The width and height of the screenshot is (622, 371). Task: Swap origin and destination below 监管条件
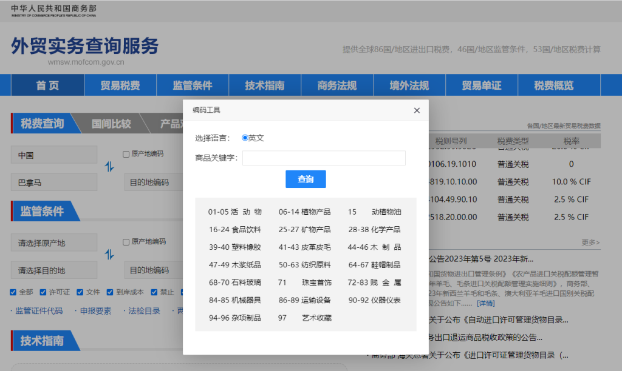[x=109, y=254]
